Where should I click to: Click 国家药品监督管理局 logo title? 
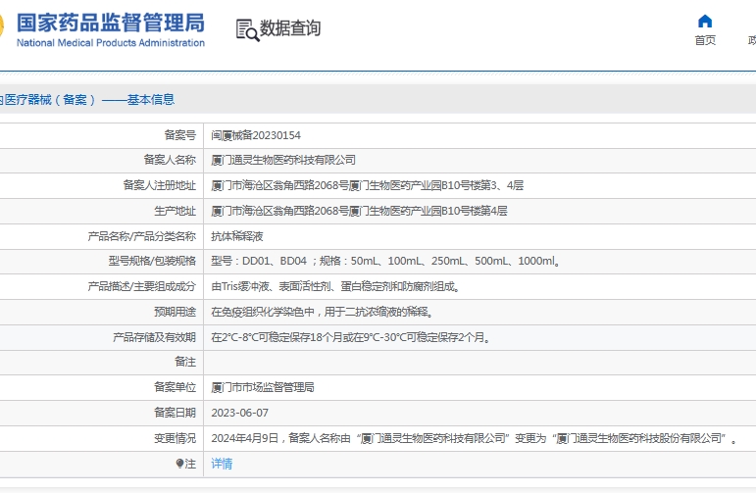pos(111,23)
